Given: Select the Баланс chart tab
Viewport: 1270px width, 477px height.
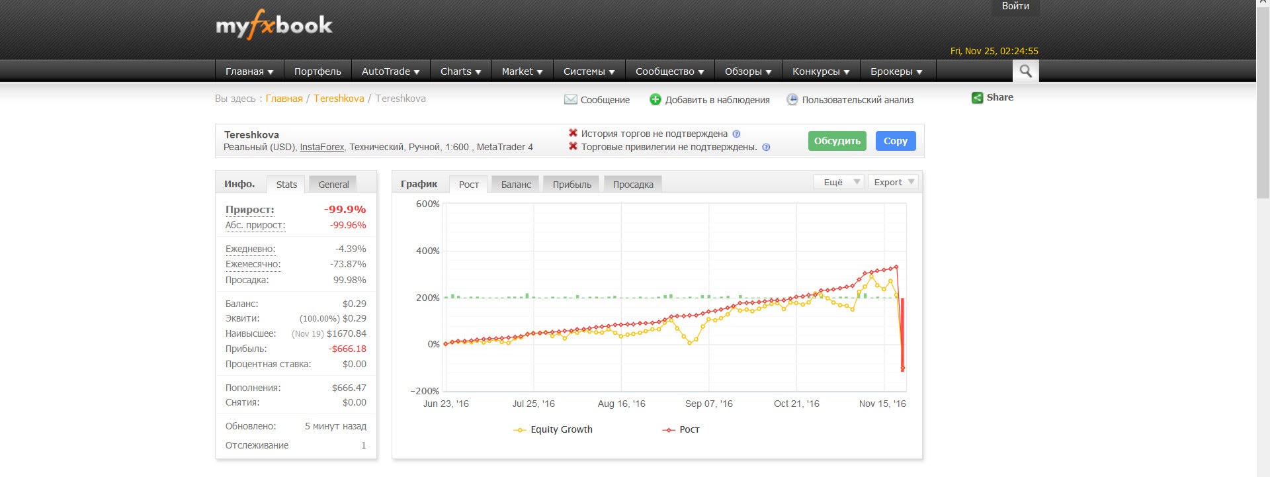Looking at the screenshot, I should tap(516, 185).
